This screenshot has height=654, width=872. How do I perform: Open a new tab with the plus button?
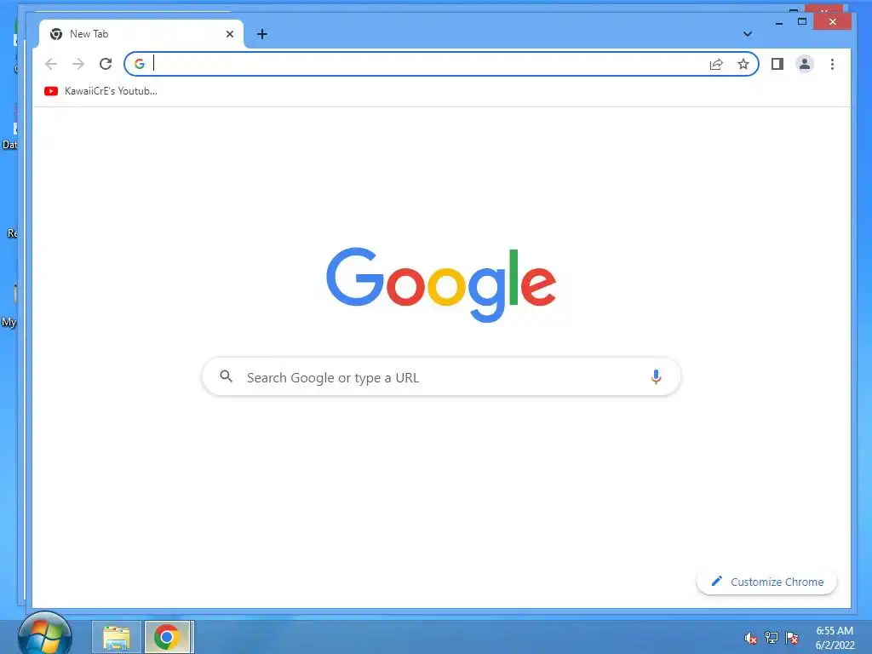pyautogui.click(x=262, y=34)
